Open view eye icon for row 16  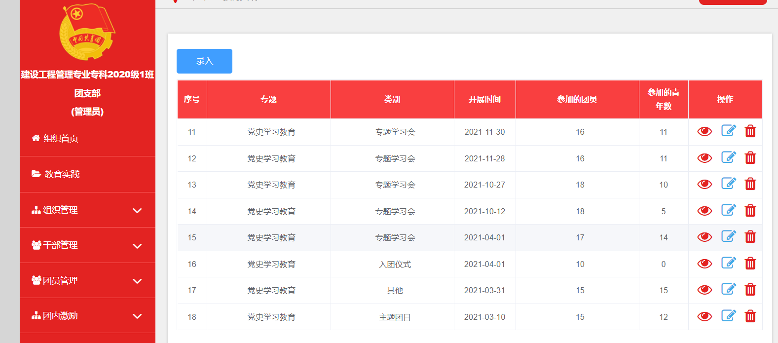coord(704,264)
